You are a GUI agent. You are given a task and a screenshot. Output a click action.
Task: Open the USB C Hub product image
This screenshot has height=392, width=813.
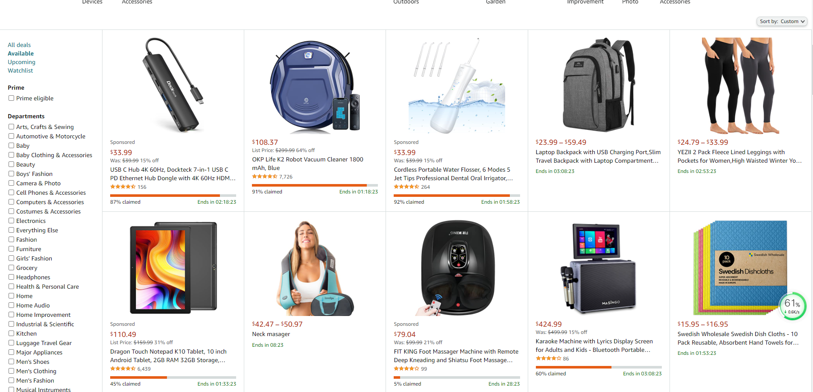click(173, 85)
